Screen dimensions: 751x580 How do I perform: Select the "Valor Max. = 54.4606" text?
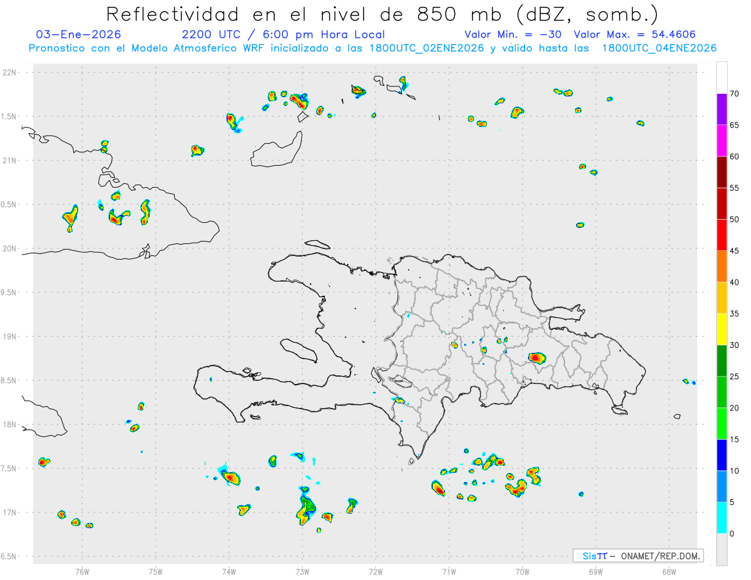635,34
